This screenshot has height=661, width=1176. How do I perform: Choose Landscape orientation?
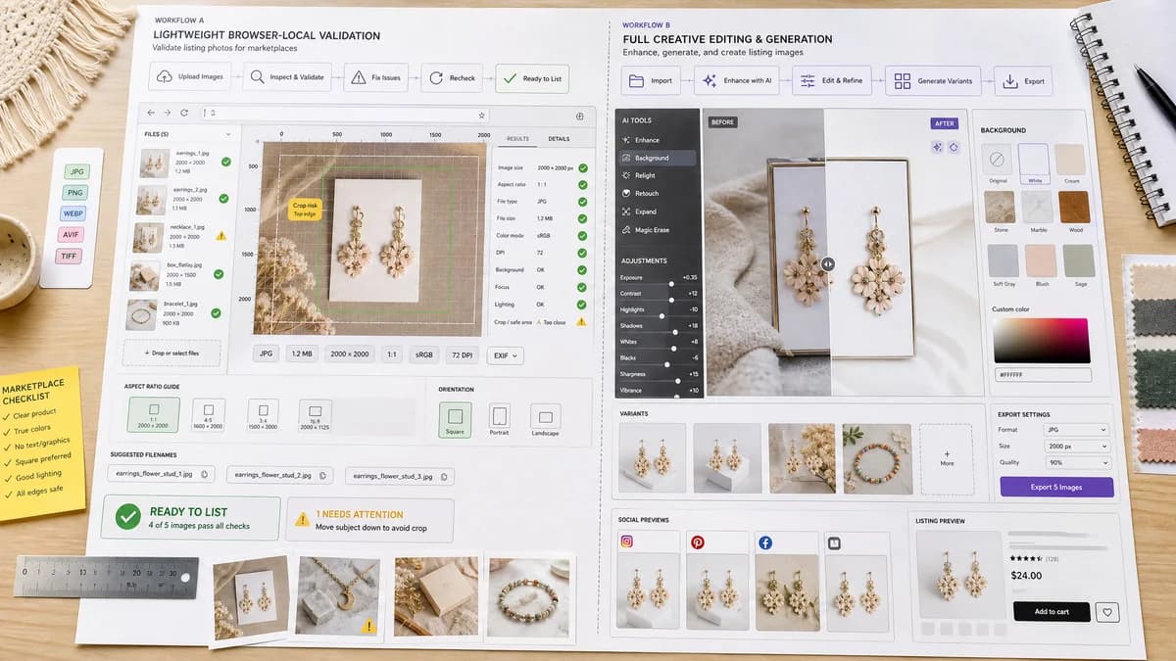point(545,418)
